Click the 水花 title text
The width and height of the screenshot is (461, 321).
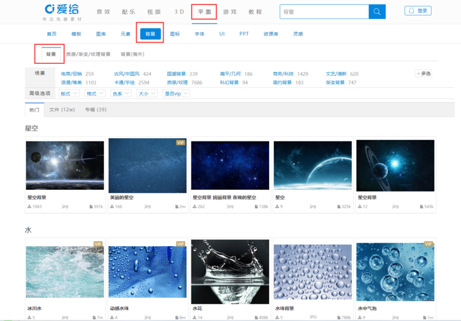197,309
